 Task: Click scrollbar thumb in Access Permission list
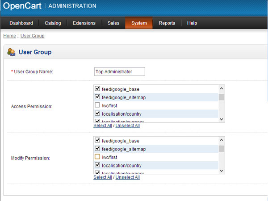(x=221, y=97)
